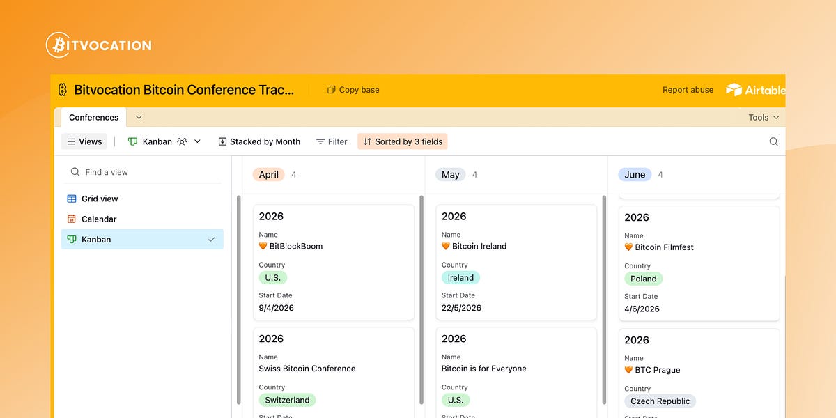Click the search magnifier icon in toolbar
Viewport: 836px width, 418px height.
(x=773, y=141)
